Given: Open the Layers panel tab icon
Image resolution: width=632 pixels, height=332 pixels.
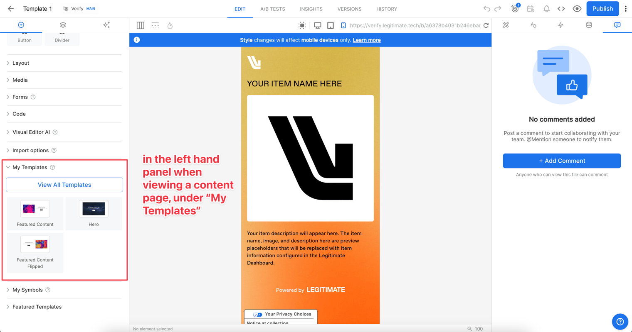Looking at the screenshot, I should coord(63,25).
